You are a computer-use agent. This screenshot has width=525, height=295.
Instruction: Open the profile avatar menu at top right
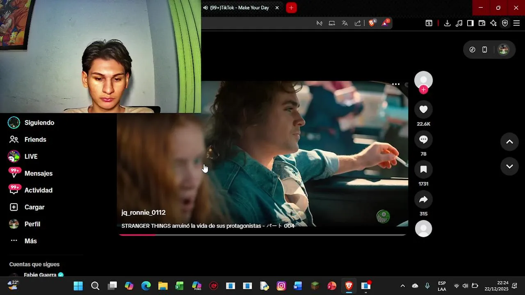503,50
